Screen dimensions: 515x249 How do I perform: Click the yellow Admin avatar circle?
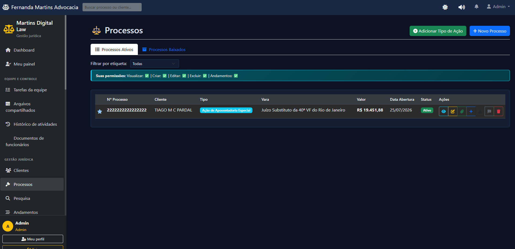(8, 226)
